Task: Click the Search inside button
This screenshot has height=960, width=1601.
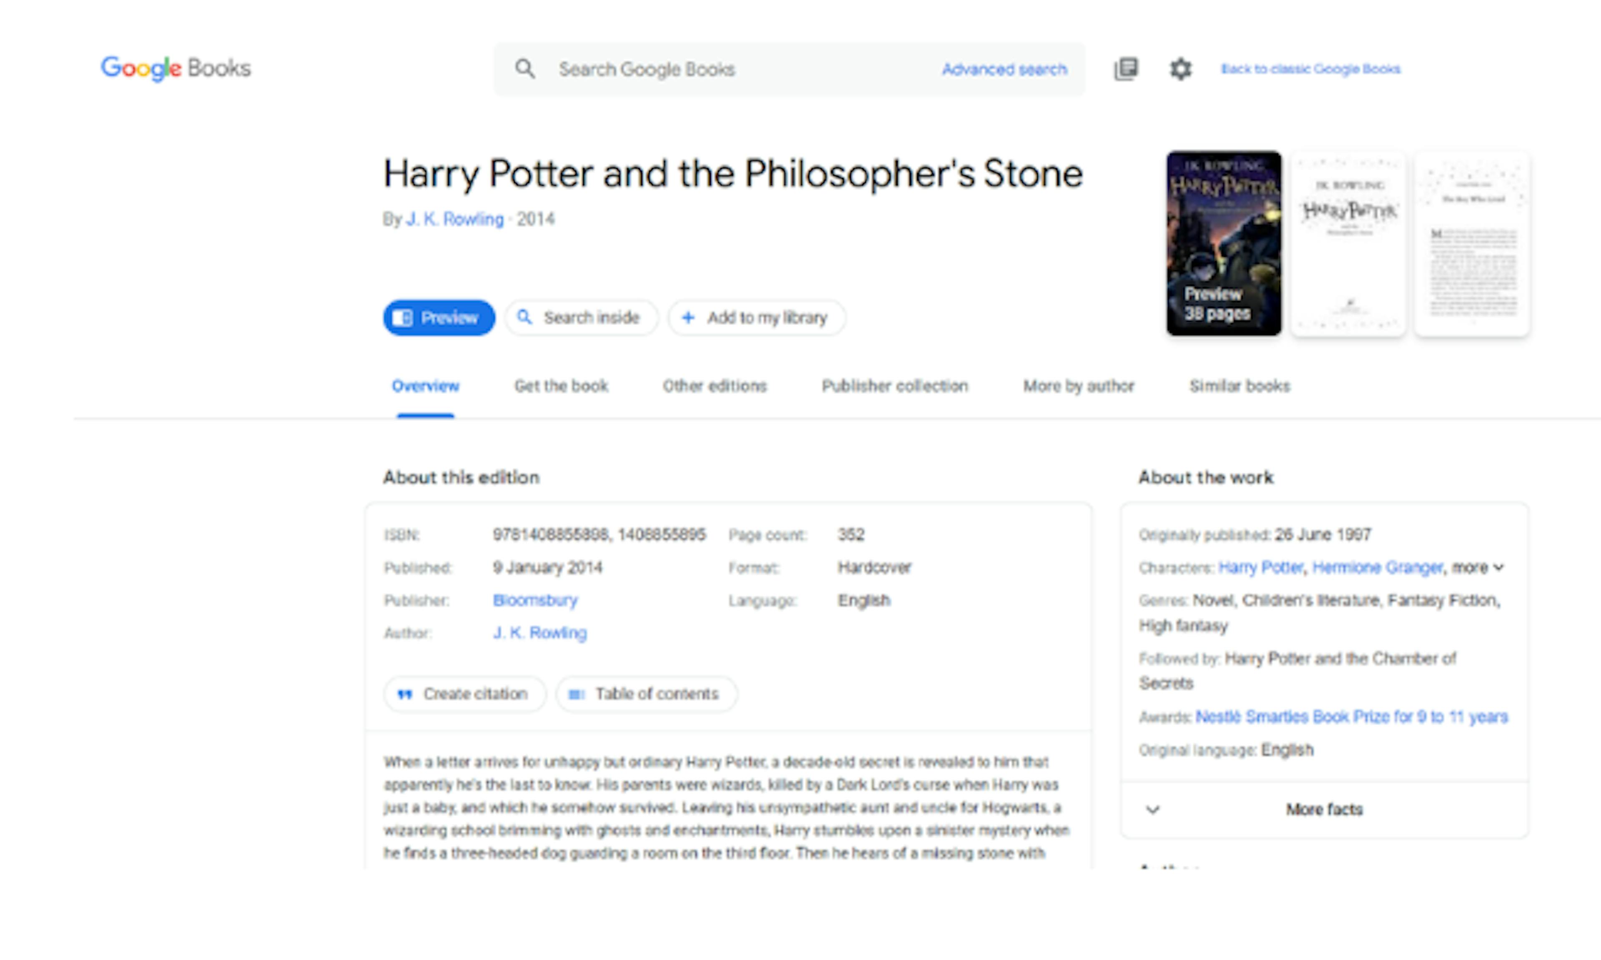Action: [581, 318]
